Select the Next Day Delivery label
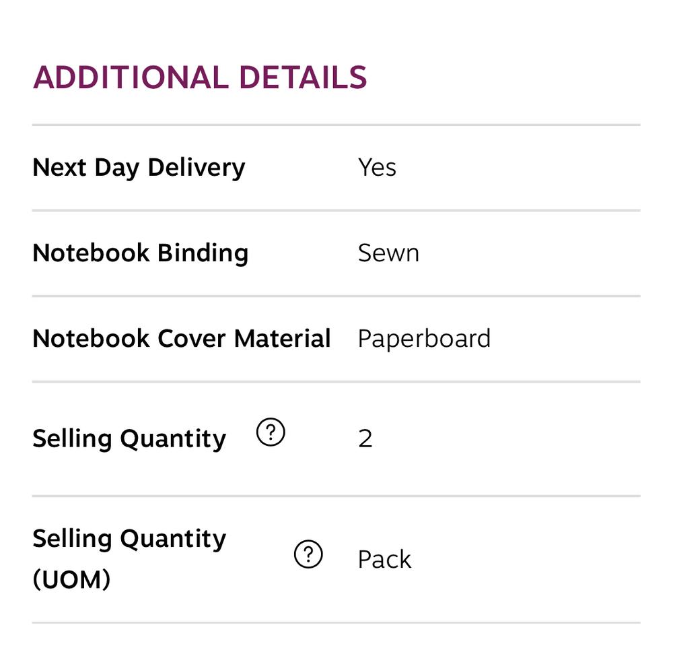Viewport: 673px width, 654px height. 139,168
